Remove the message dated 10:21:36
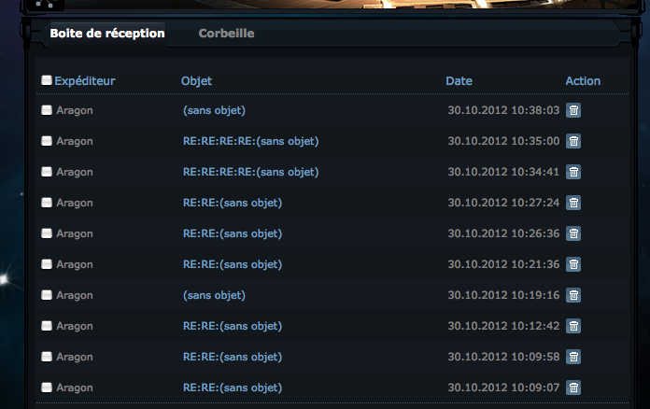Image resolution: width=650 pixels, height=409 pixels. [573, 264]
